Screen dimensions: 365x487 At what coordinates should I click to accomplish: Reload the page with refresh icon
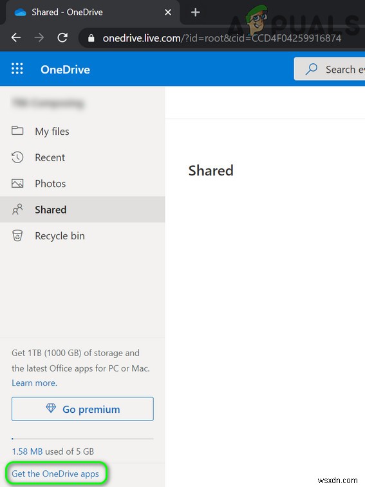(x=62, y=38)
